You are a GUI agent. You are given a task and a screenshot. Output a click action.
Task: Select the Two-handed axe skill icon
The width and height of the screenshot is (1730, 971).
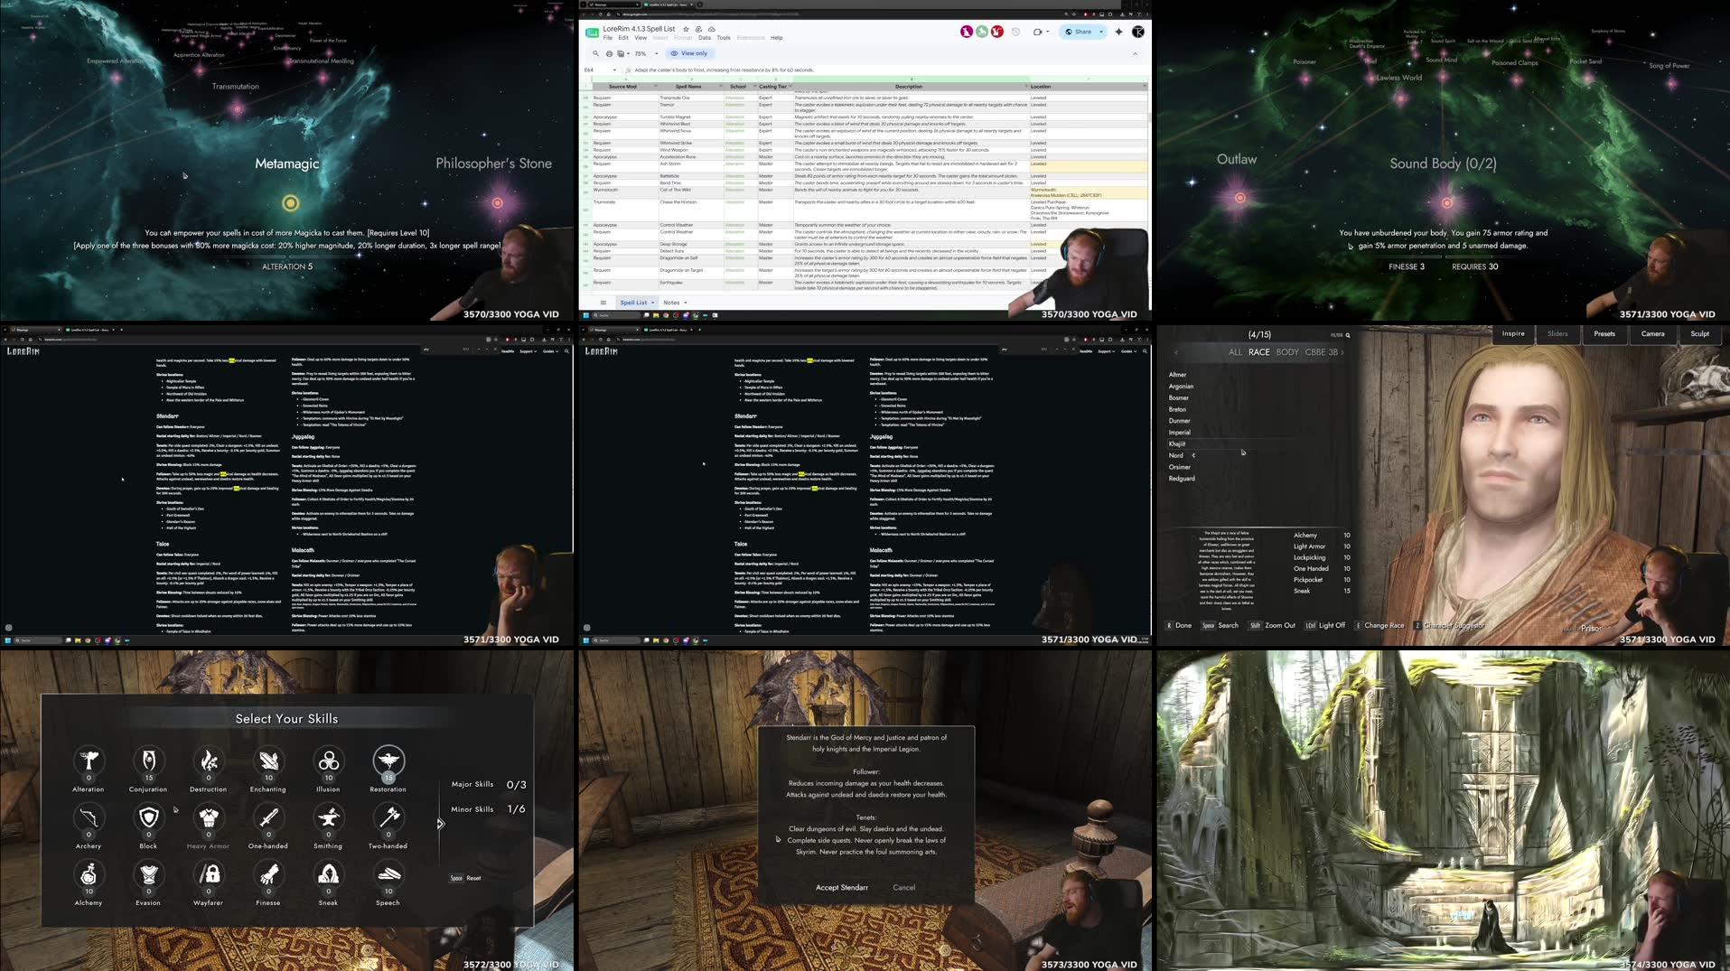click(x=388, y=817)
